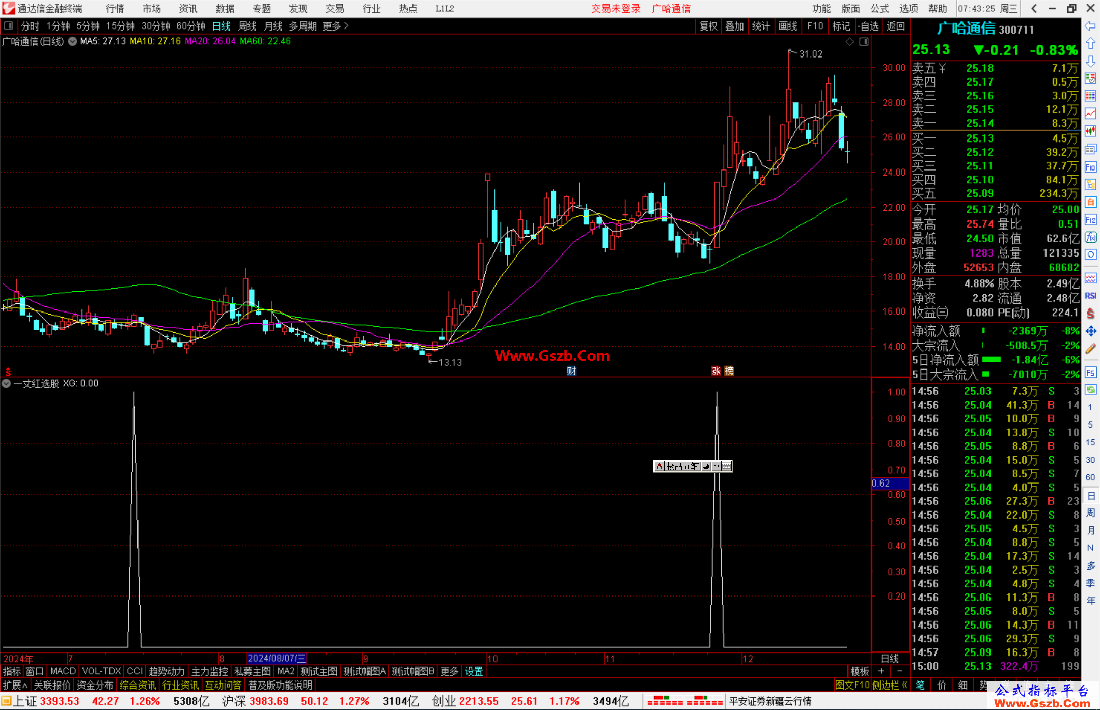Click the 2024/08/07 date marker on timeline

tap(277, 659)
